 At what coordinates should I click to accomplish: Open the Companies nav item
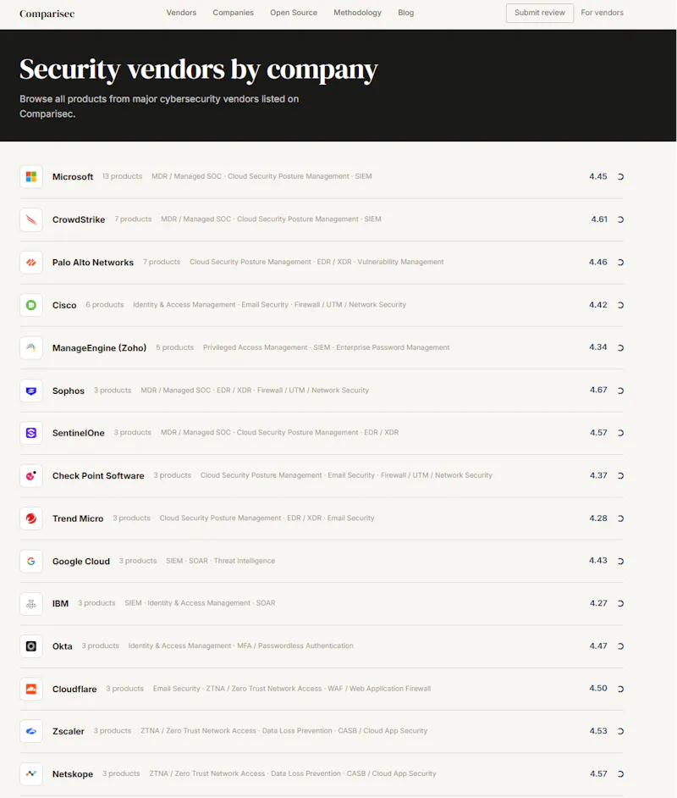tap(233, 13)
